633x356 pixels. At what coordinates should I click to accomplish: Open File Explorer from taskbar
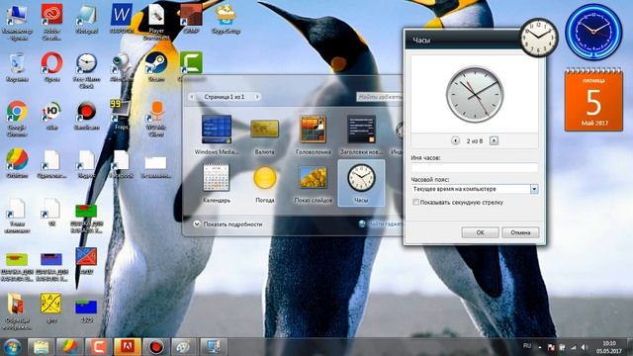click(41, 347)
